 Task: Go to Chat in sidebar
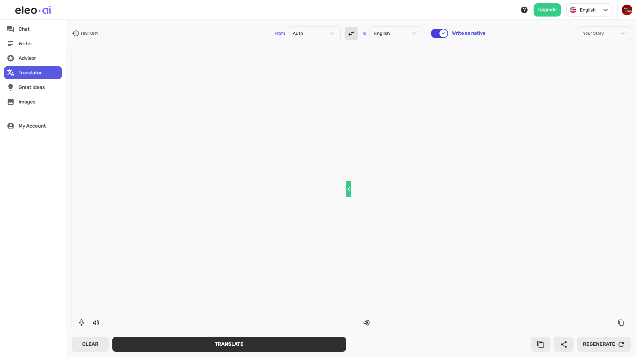24,29
